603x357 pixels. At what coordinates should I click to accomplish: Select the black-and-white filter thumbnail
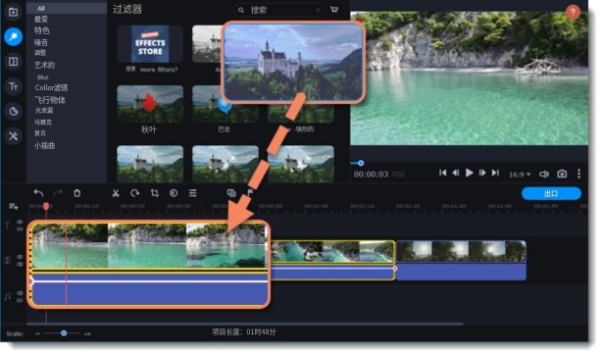pos(207,44)
